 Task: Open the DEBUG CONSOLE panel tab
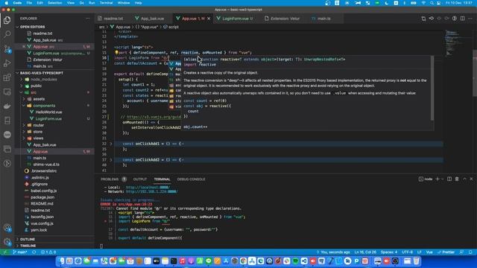coord(191,179)
